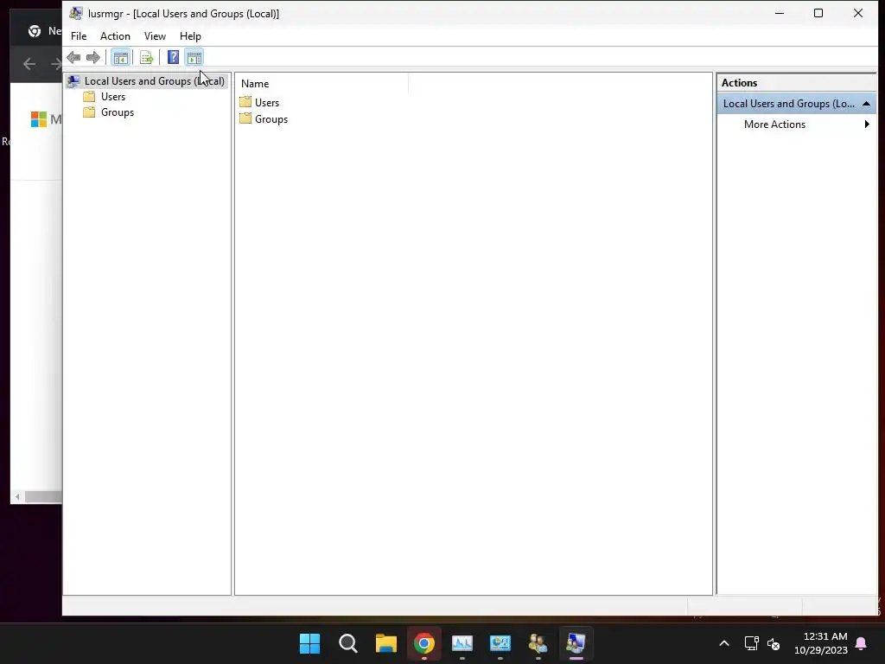Open File Explorer from taskbar
This screenshot has width=885, height=664.
[386, 643]
